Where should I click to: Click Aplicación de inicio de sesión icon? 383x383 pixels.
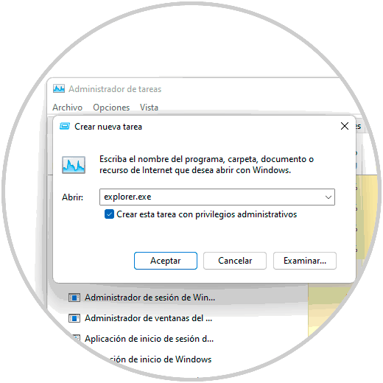click(x=76, y=339)
